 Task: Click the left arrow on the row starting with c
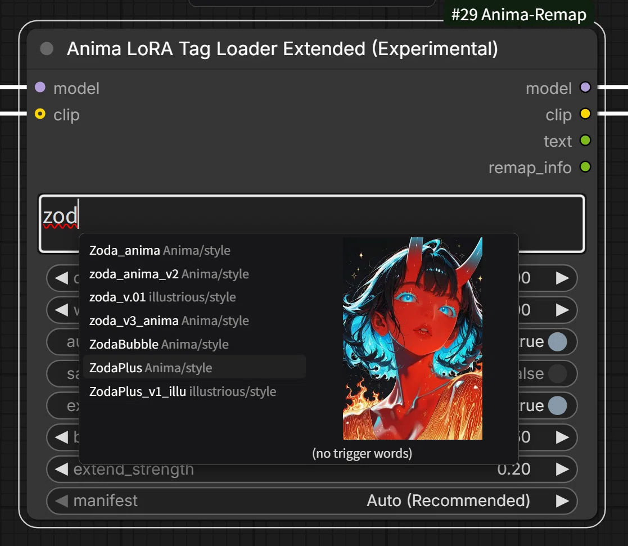[x=61, y=278]
